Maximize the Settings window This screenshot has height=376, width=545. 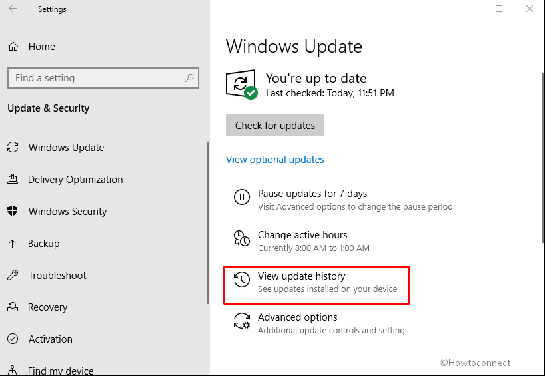(x=499, y=9)
